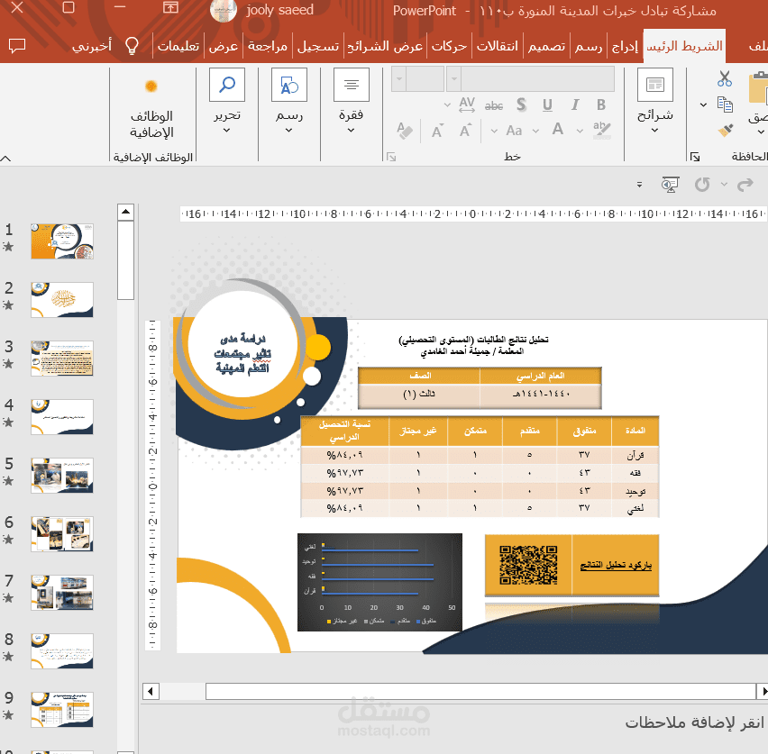Image resolution: width=768 pixels, height=754 pixels.
Task: Click the Paste clipboard icon
Action: pyautogui.click(x=758, y=88)
